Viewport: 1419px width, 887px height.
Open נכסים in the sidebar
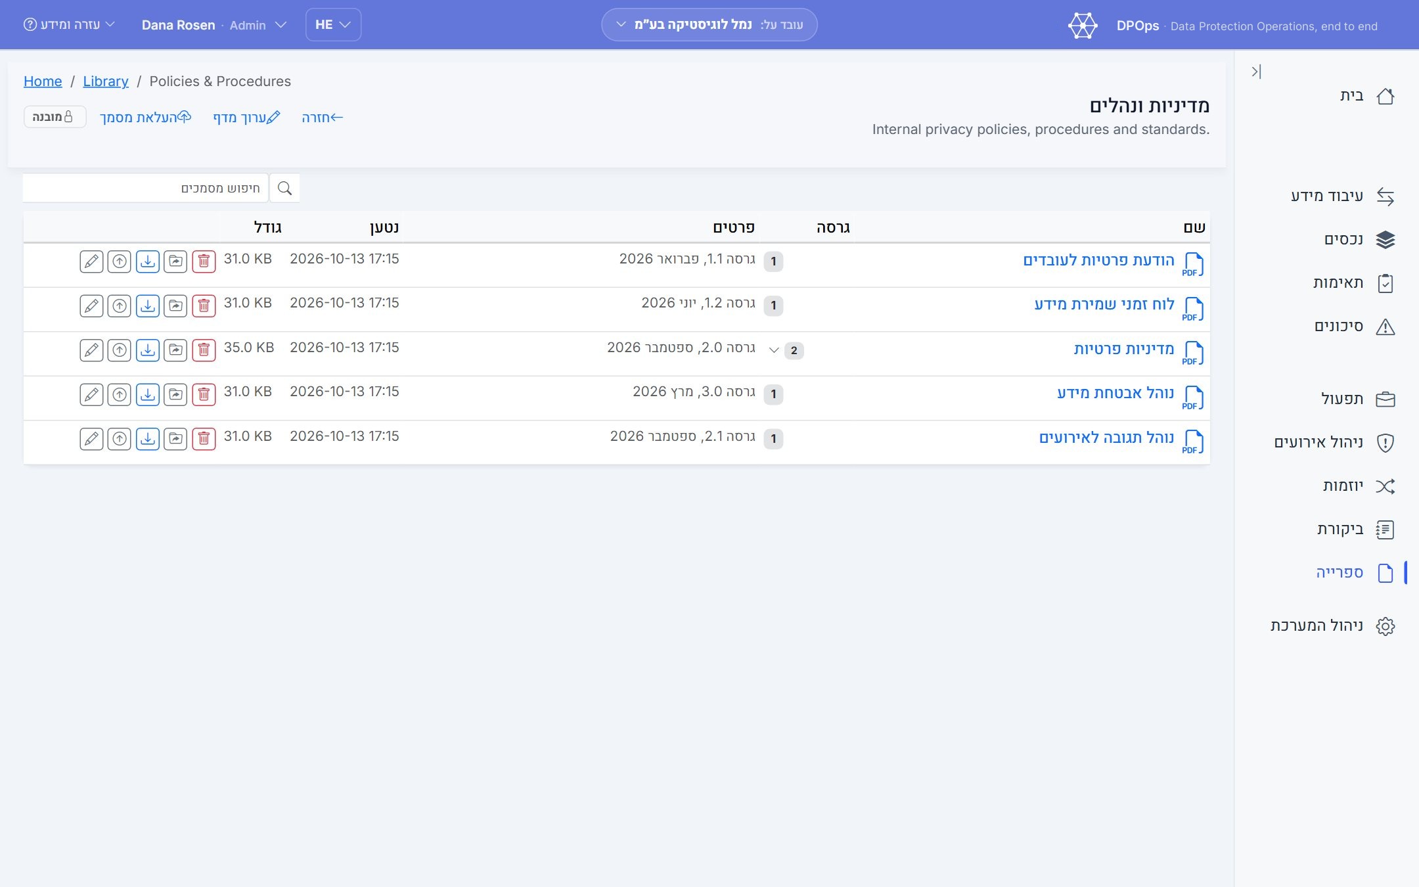1359,240
